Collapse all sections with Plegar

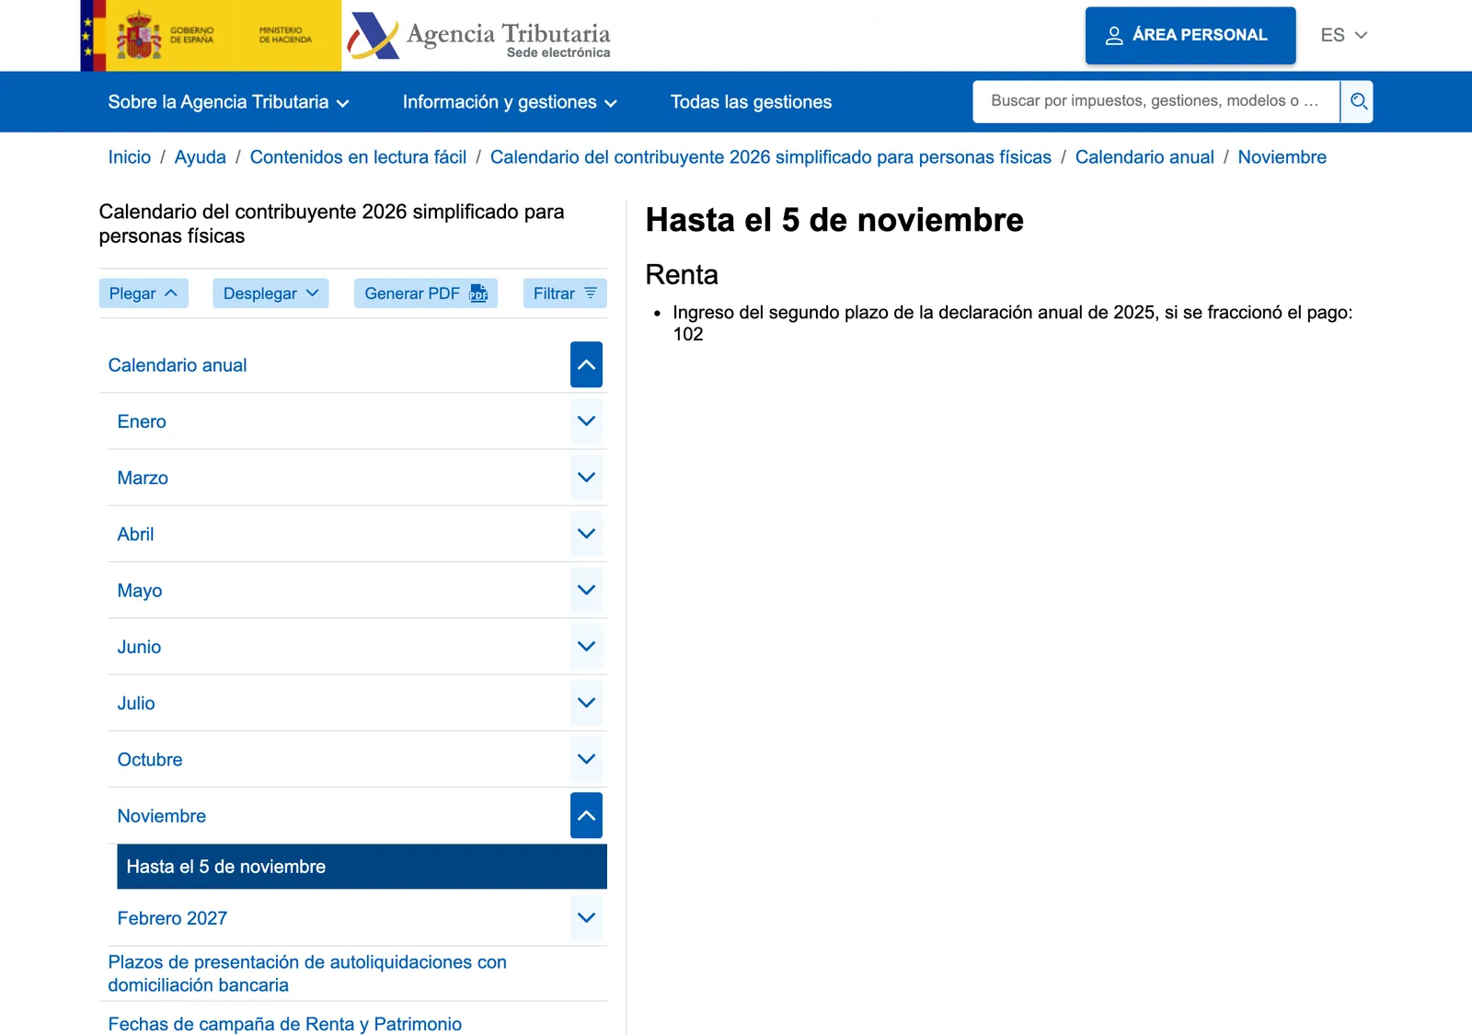(144, 293)
